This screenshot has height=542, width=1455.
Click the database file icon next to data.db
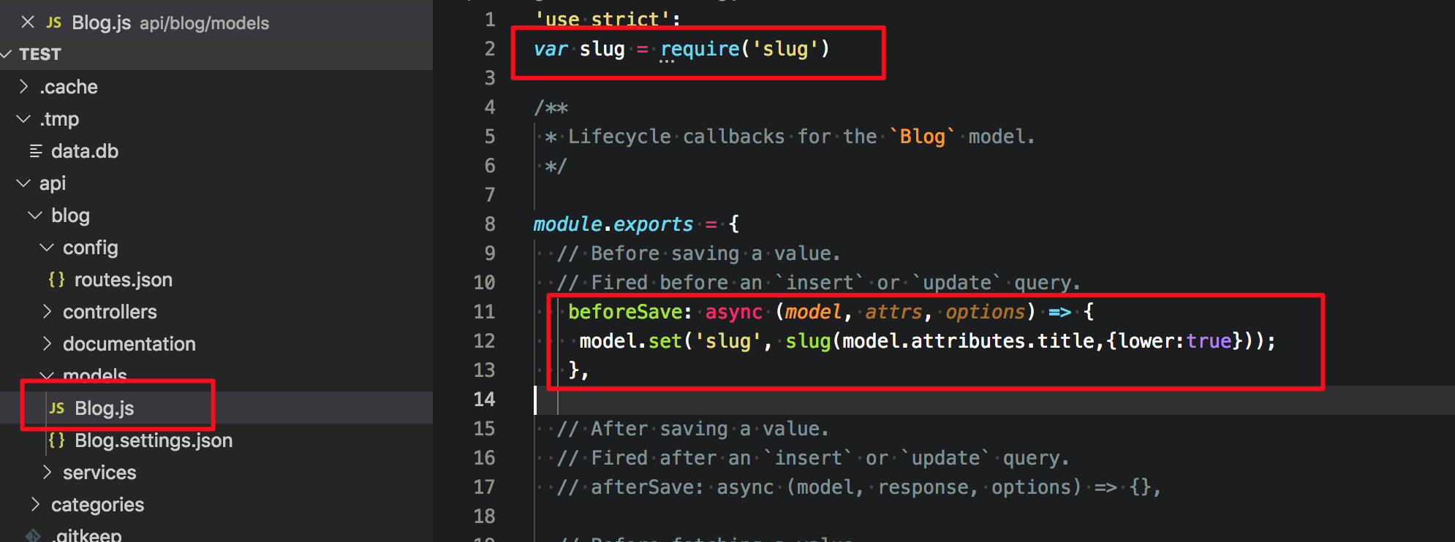(x=34, y=150)
